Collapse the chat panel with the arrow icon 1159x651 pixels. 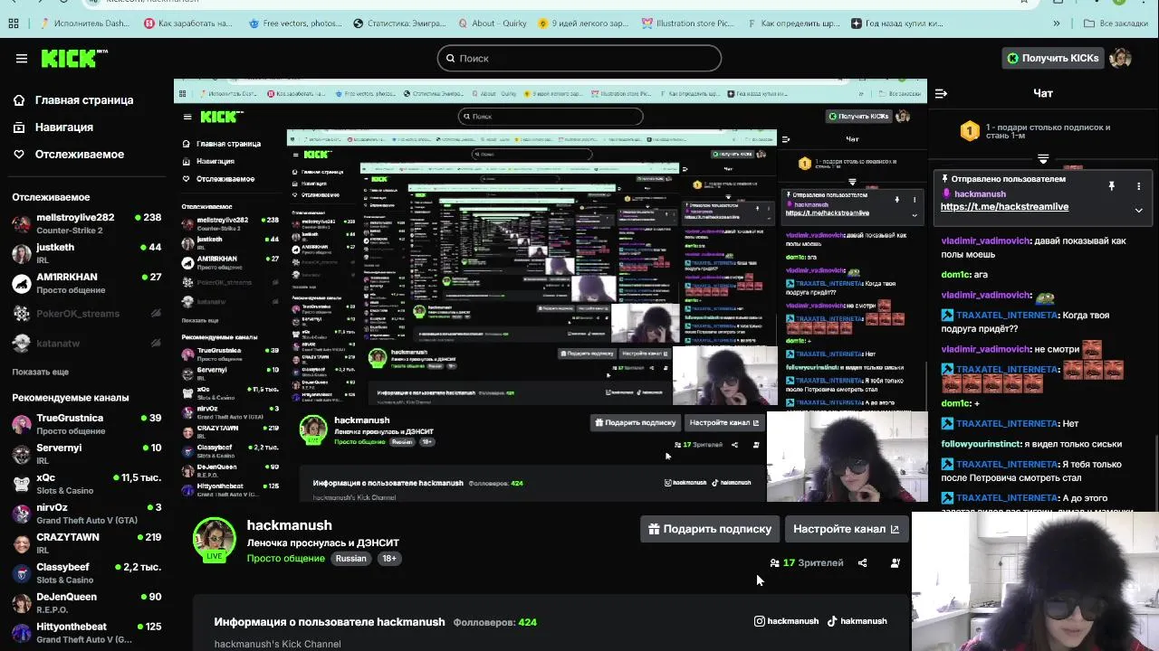941,93
